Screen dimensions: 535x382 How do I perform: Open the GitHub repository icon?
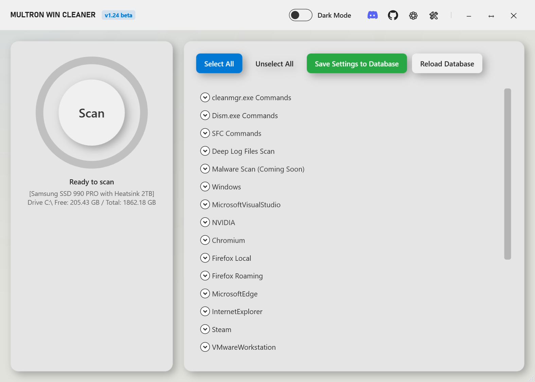[x=393, y=15]
